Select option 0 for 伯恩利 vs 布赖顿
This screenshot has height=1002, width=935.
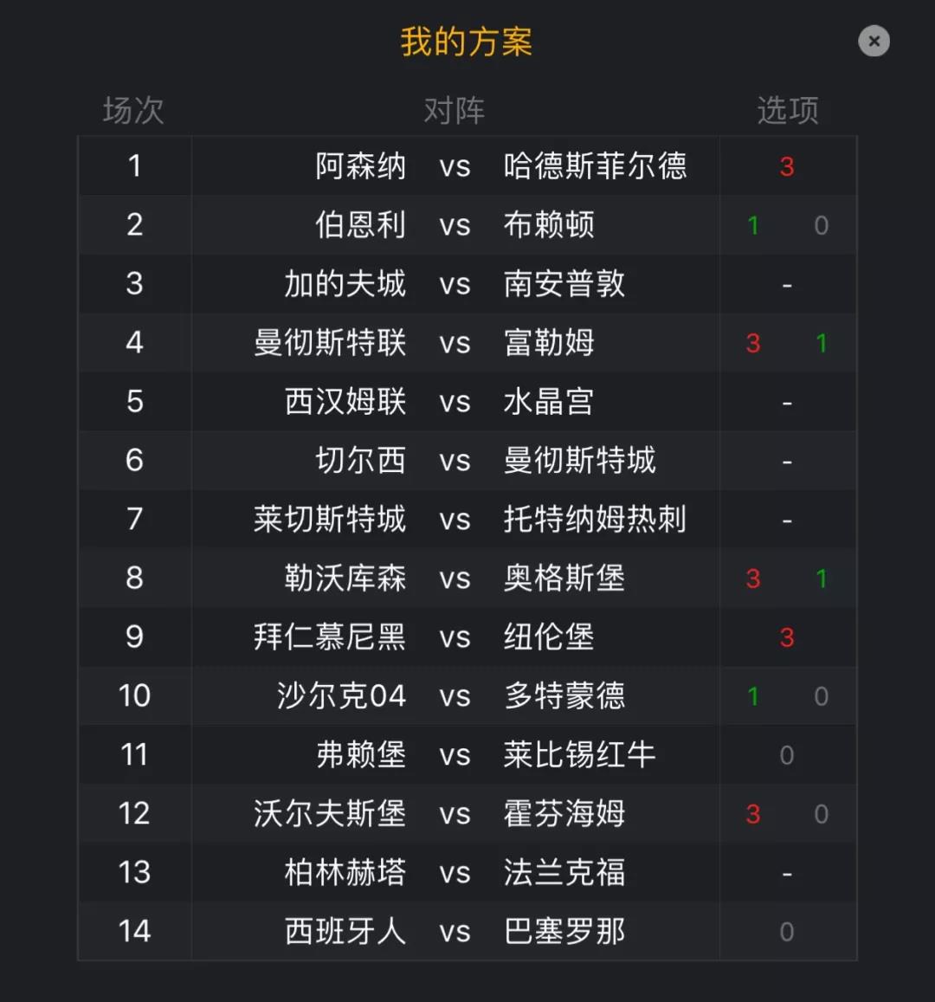(822, 225)
